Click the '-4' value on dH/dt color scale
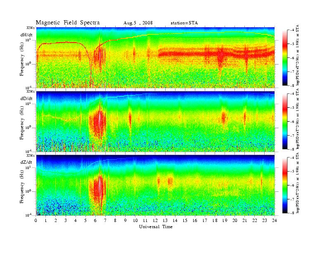The width and height of the screenshot is (327, 253). click(x=292, y=30)
